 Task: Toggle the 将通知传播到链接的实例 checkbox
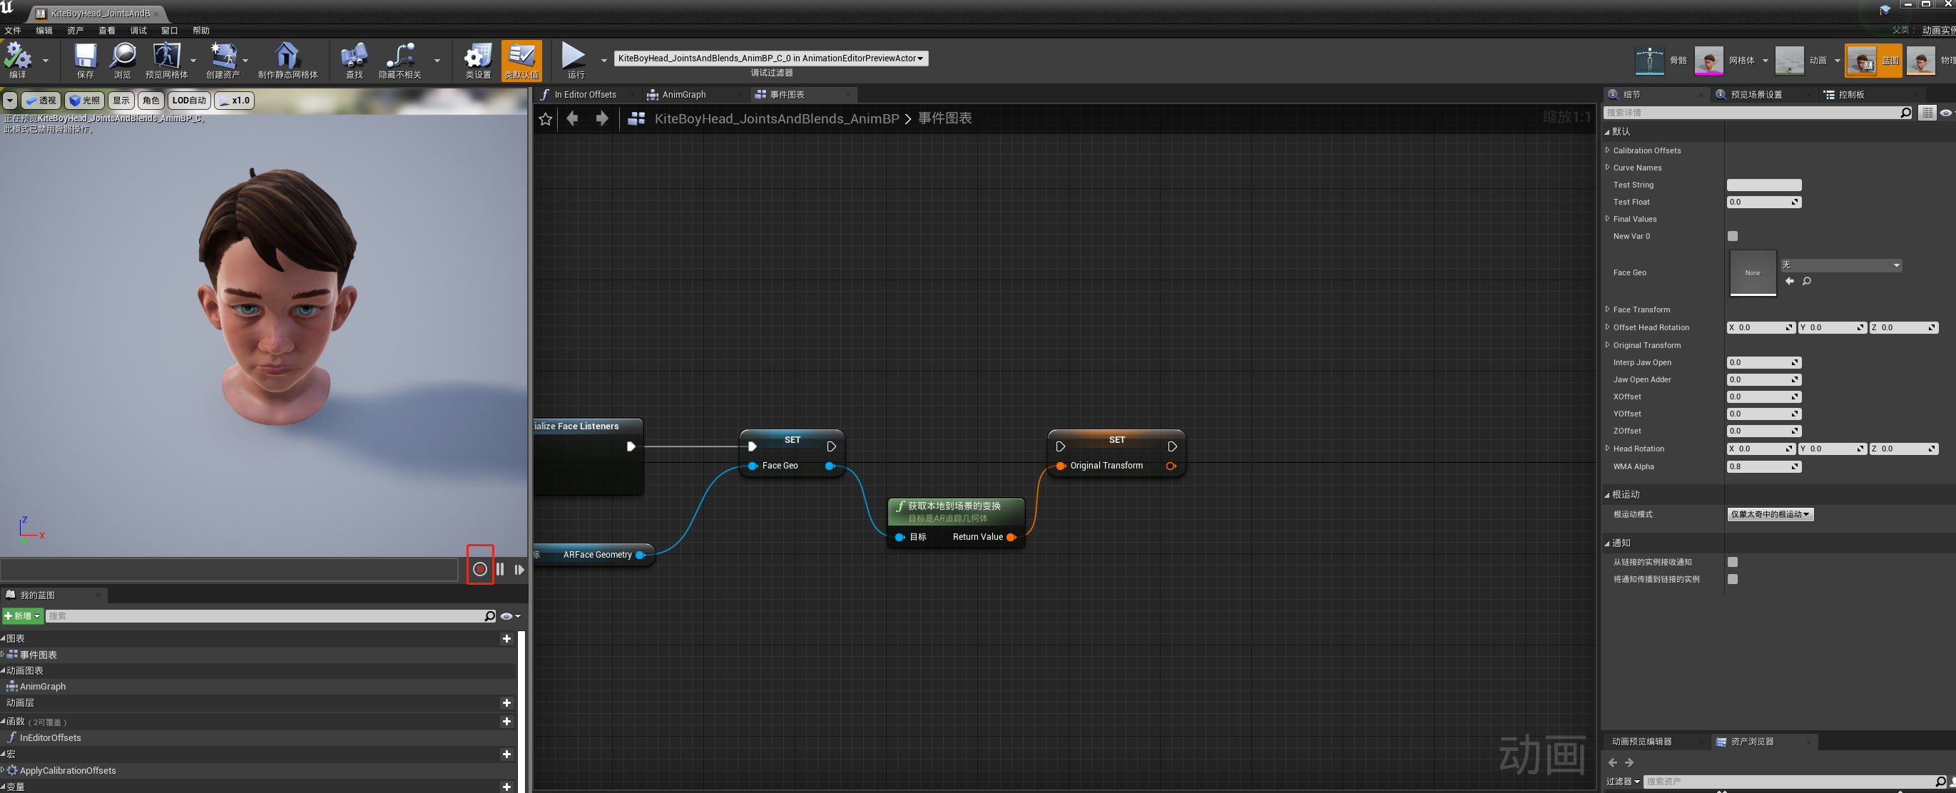coord(1732,579)
